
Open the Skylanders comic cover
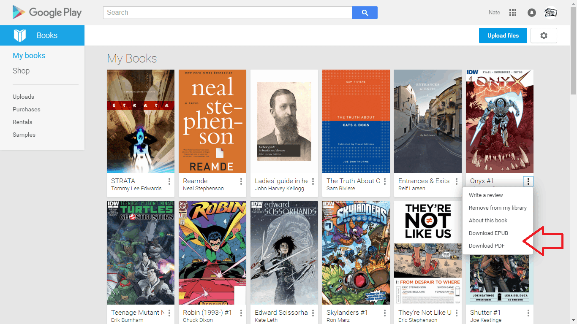[356, 253]
